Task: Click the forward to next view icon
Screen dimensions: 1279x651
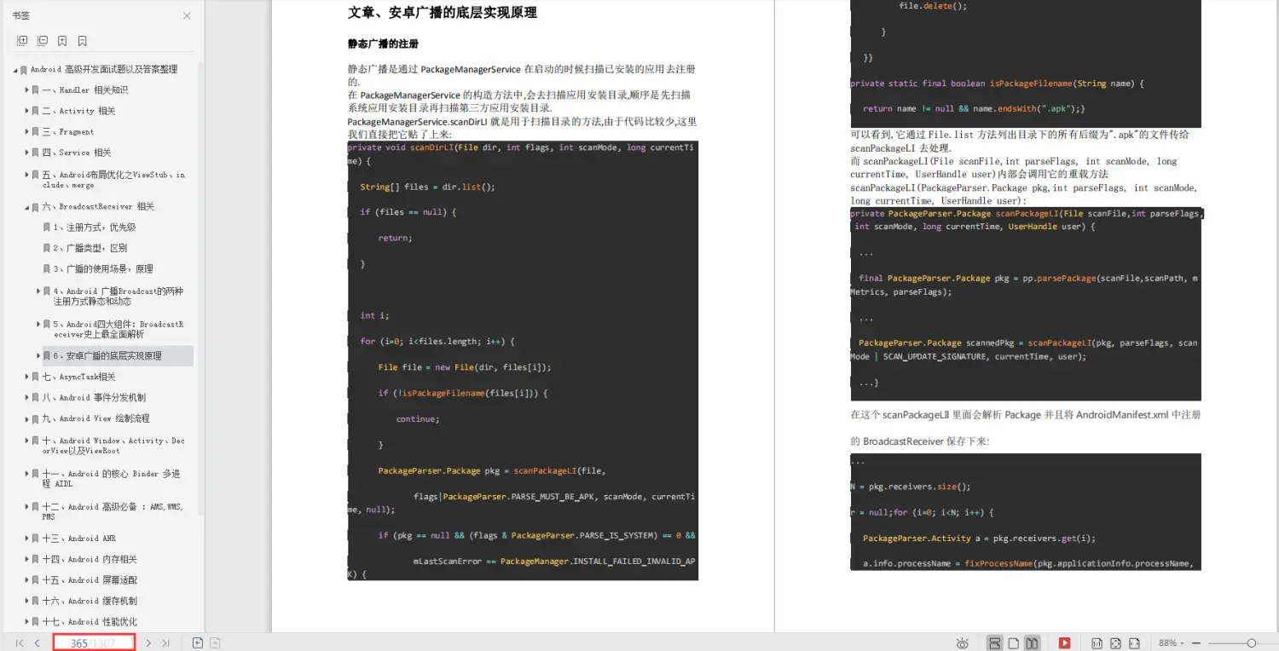Action: click(x=216, y=642)
